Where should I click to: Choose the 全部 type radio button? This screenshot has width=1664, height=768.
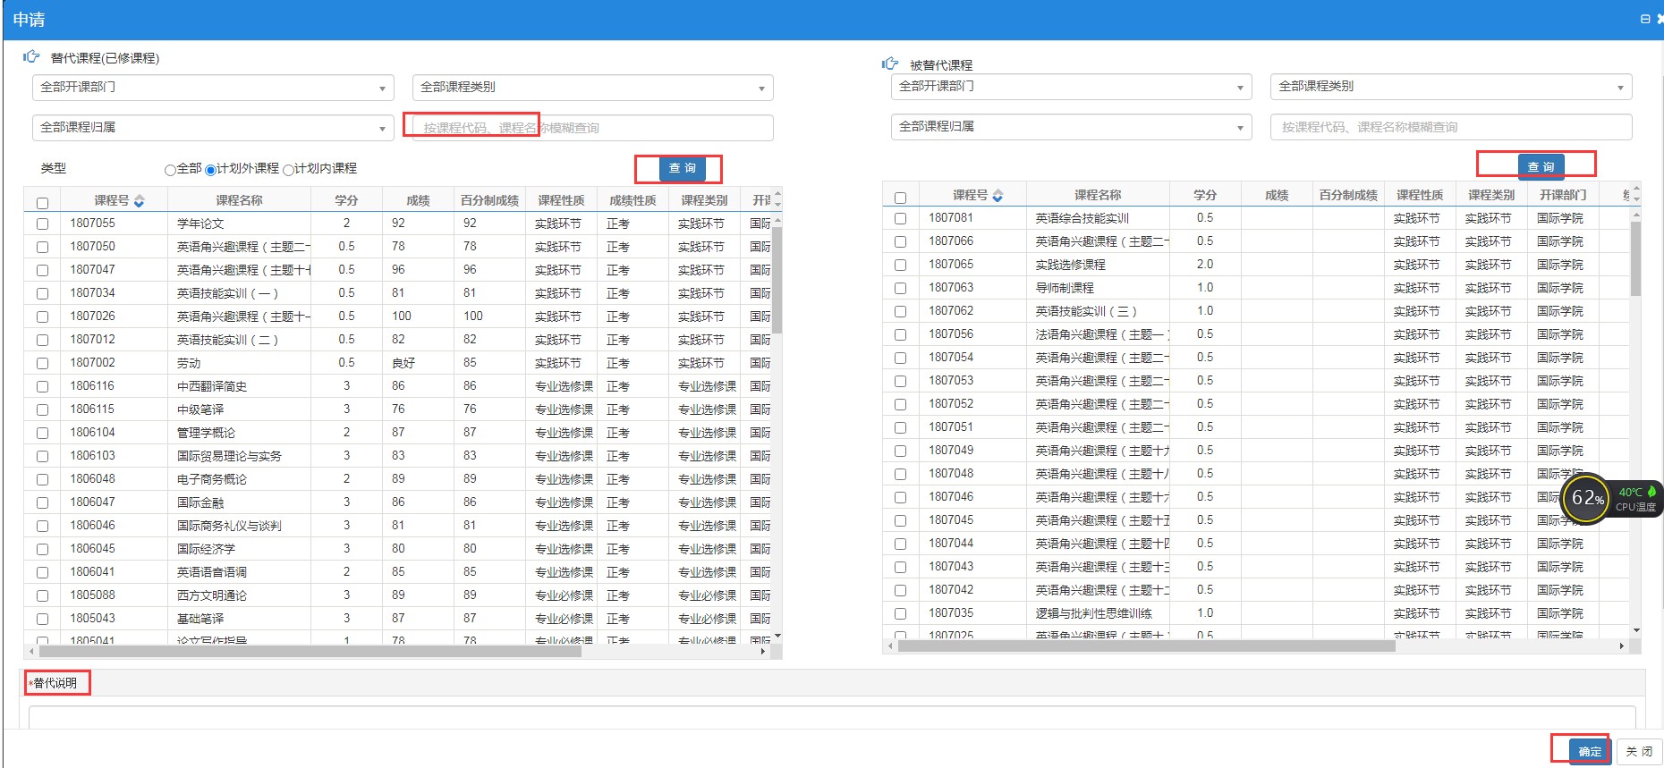[170, 169]
